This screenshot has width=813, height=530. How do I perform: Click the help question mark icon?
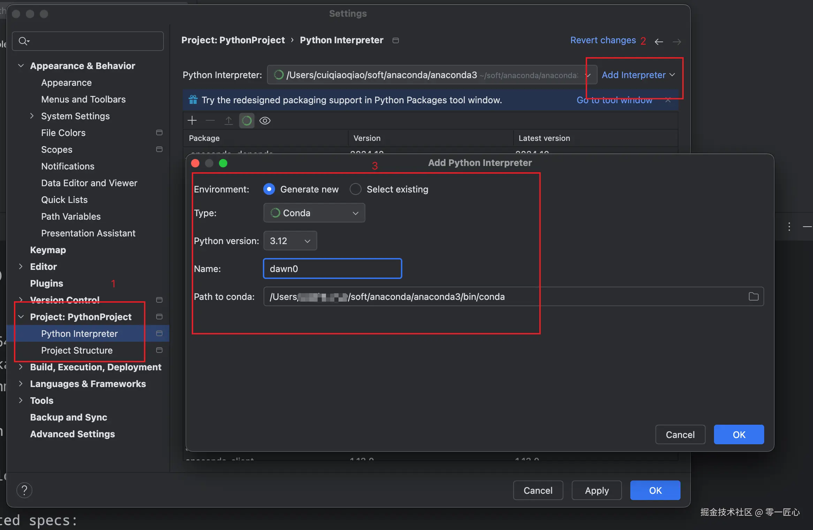tap(24, 490)
